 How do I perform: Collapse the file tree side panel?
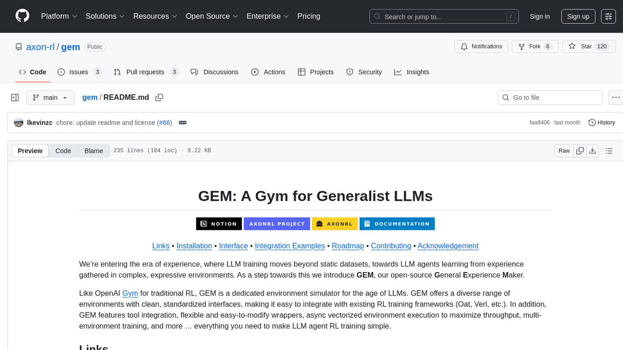click(x=15, y=98)
